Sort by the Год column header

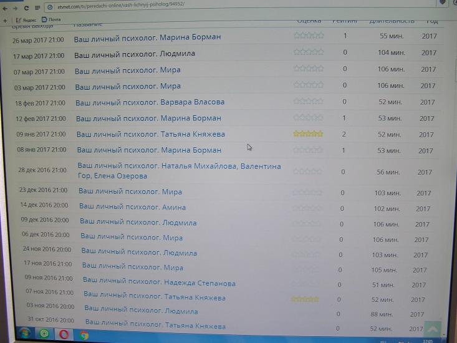431,21
